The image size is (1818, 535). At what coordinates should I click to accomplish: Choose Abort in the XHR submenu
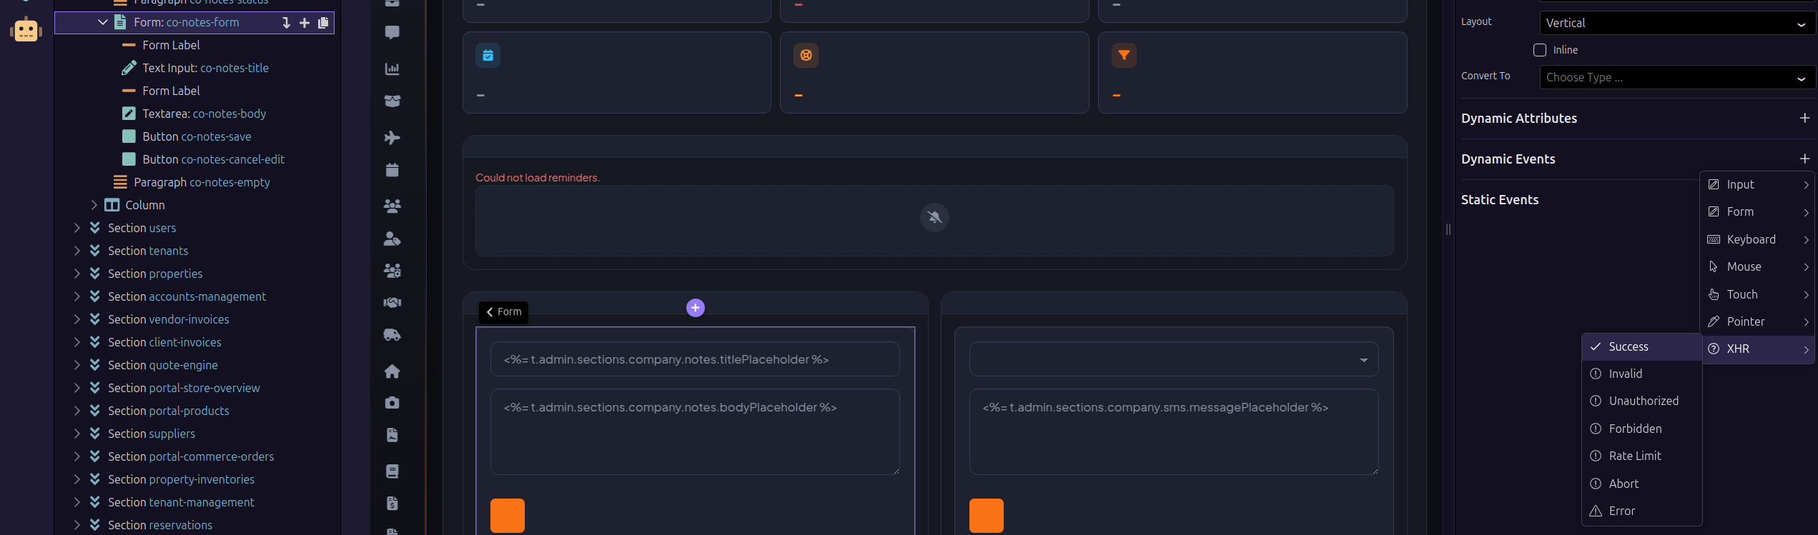pyautogui.click(x=1641, y=484)
